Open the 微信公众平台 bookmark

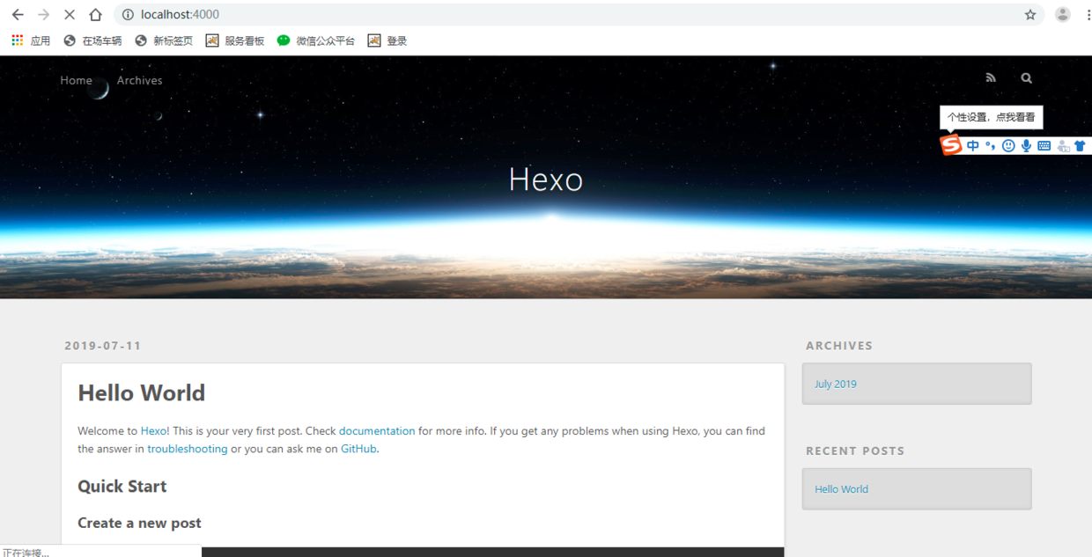[316, 40]
